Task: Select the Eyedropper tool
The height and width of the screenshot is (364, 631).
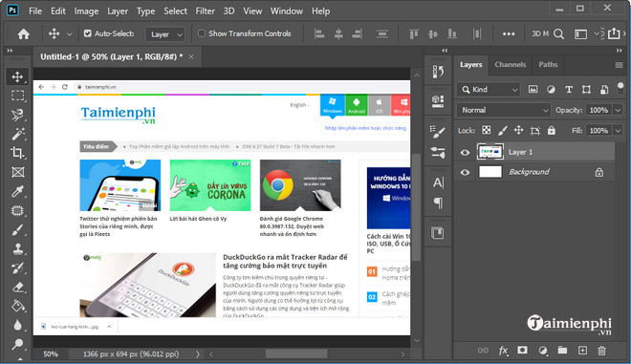Action: [x=17, y=191]
